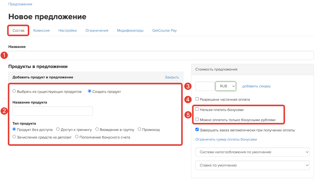This screenshot has height=180, width=322.
Task: Uncheck Завершать заказ автоматически при получении оплаты
Action: click(197, 130)
